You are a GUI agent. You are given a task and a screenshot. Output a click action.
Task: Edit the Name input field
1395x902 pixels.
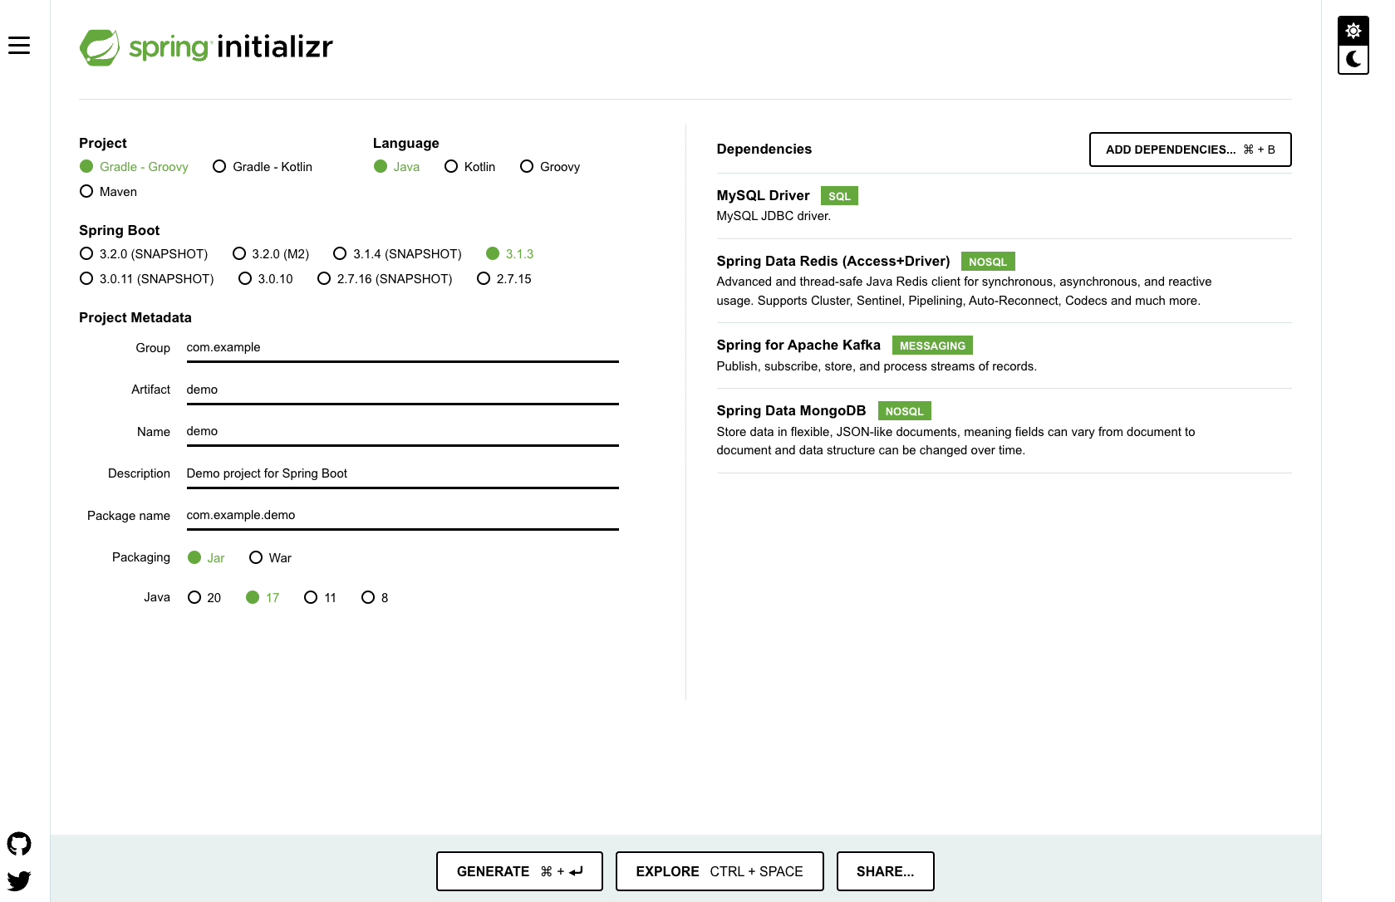[x=403, y=432]
